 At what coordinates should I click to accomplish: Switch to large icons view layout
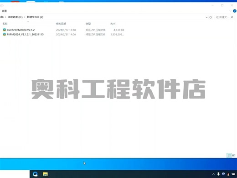pyautogui.click(x=234, y=155)
